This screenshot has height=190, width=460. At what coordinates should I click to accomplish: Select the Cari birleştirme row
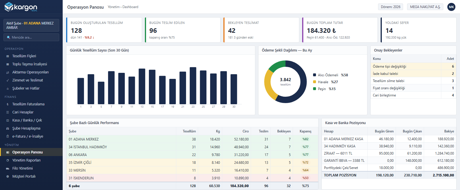pos(413,95)
